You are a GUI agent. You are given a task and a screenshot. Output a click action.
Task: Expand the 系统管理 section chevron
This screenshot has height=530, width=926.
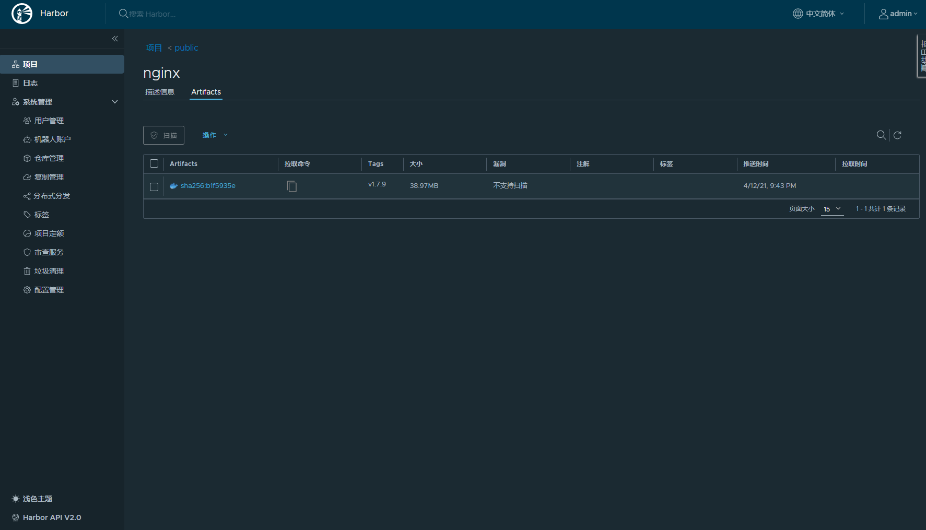(115, 102)
